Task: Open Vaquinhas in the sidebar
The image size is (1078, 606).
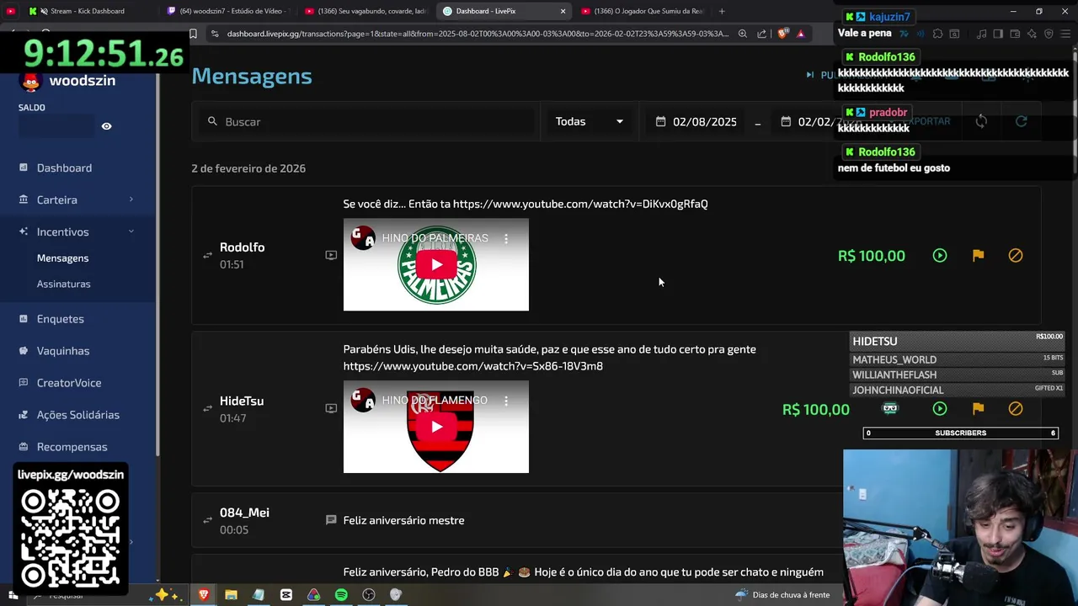Action: (x=63, y=351)
